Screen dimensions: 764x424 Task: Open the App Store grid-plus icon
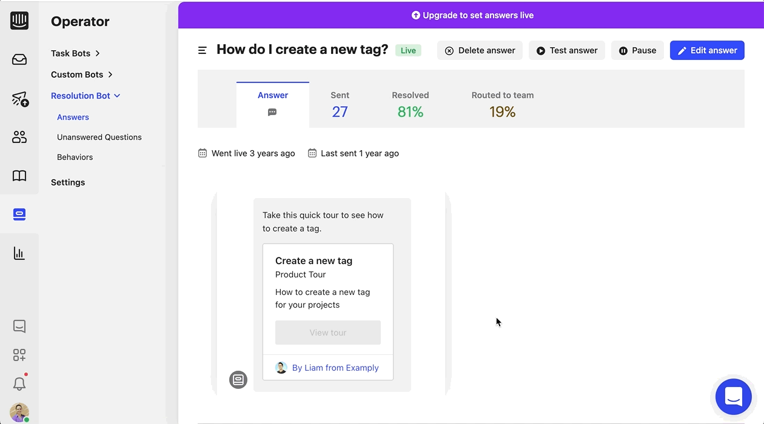[x=19, y=355]
